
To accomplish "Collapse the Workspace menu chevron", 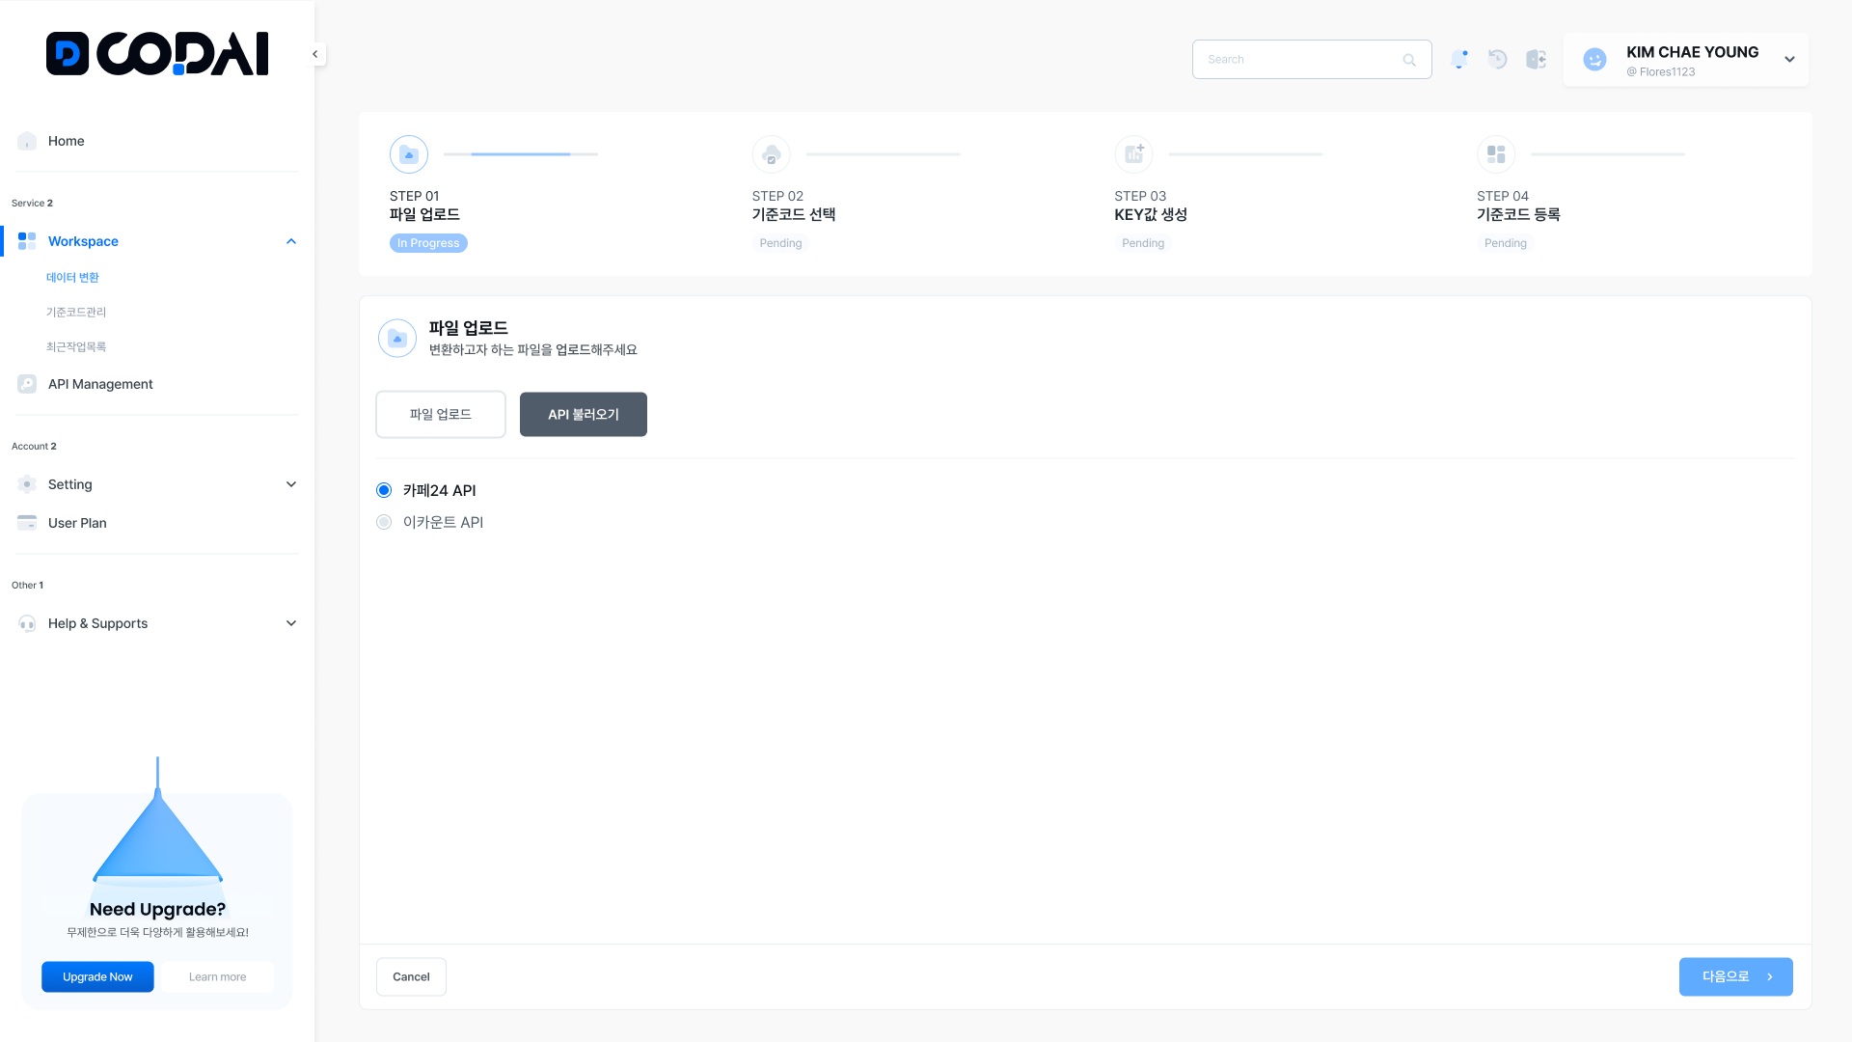I will [291, 241].
